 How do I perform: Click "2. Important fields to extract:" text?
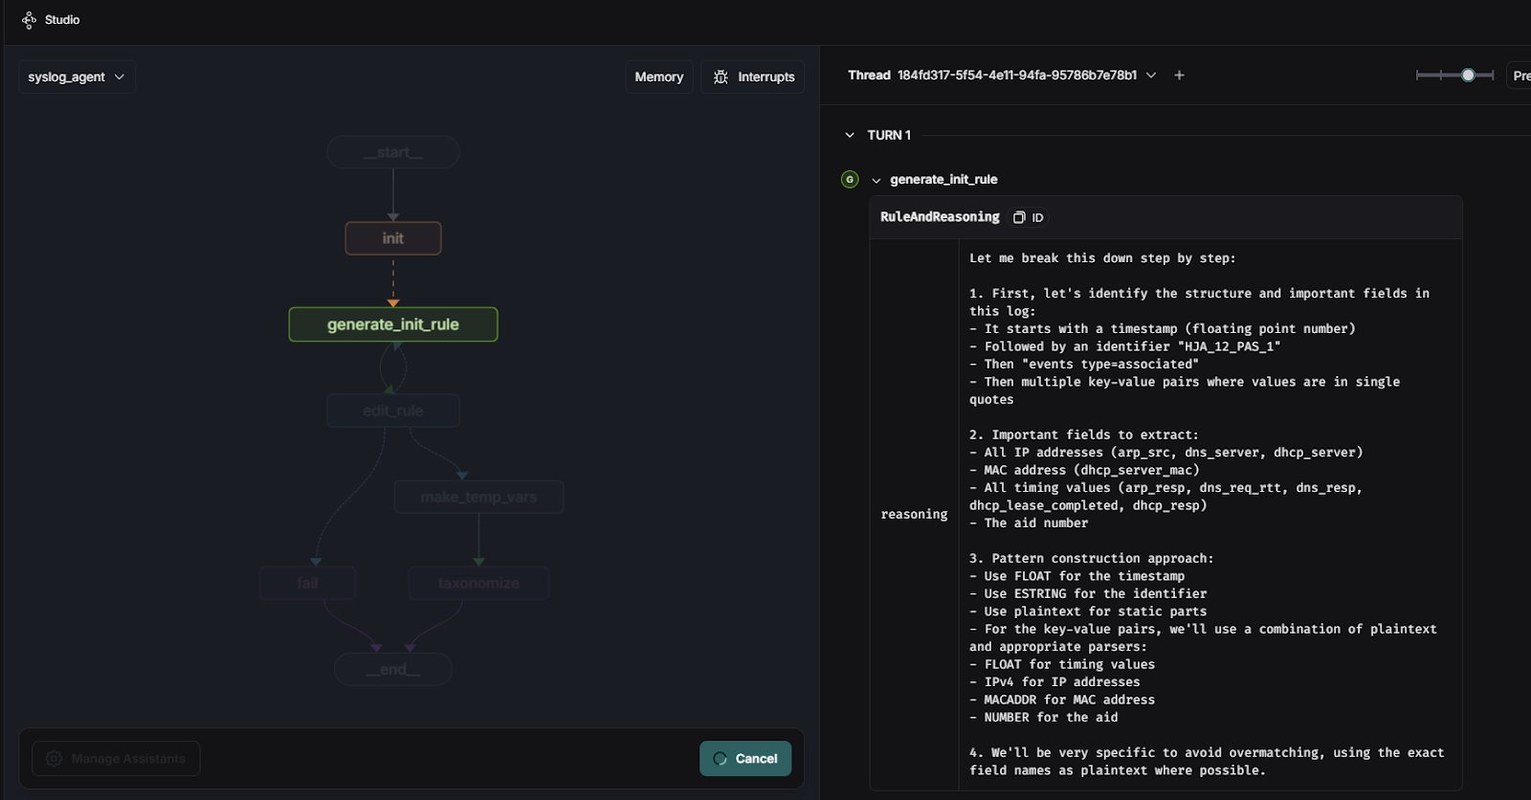1083,434
